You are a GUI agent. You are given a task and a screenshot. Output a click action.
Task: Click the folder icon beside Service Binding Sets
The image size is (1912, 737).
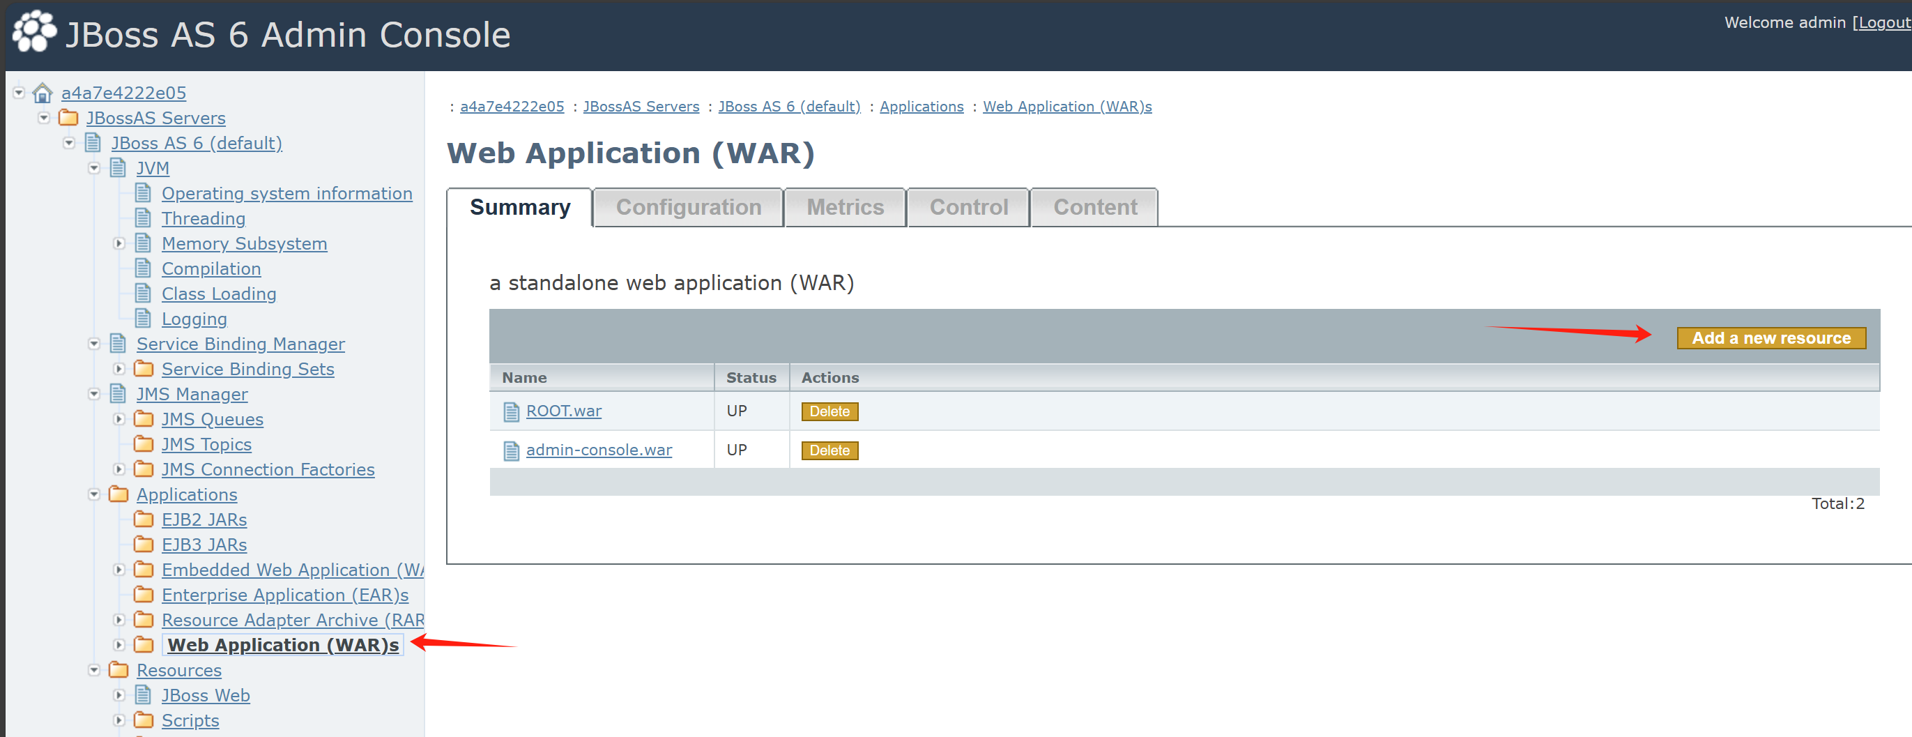tap(144, 369)
